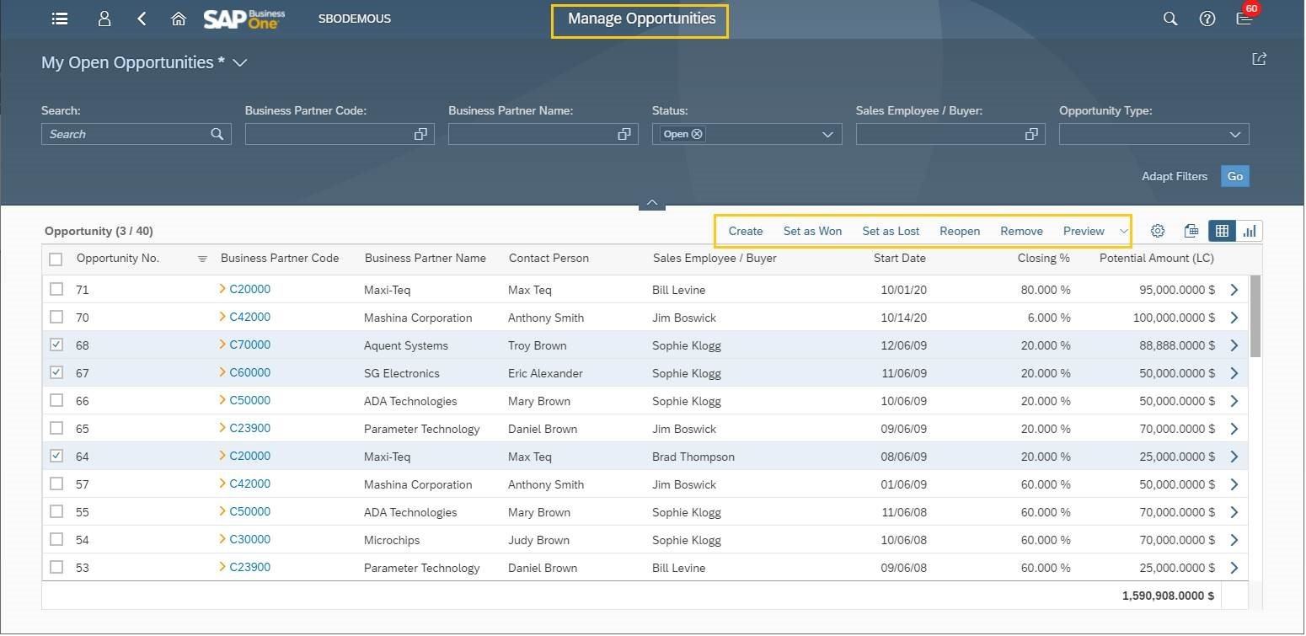Open details arrow for opportunity 71
The image size is (1306, 636).
(x=1234, y=290)
